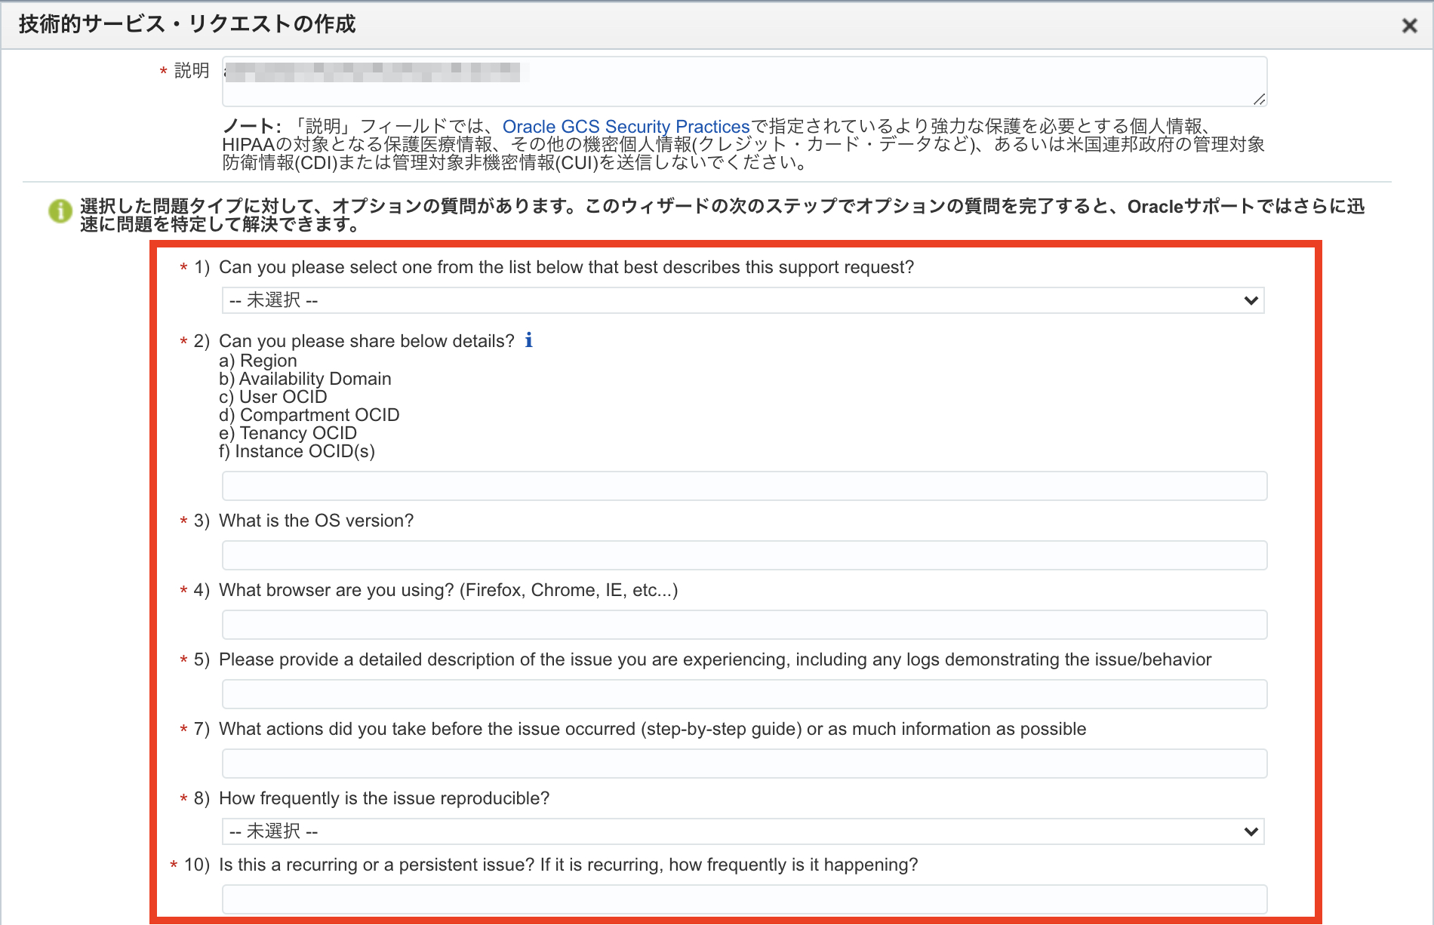Click the blue info icon beside question 2
The height and width of the screenshot is (925, 1434).
coord(528,340)
